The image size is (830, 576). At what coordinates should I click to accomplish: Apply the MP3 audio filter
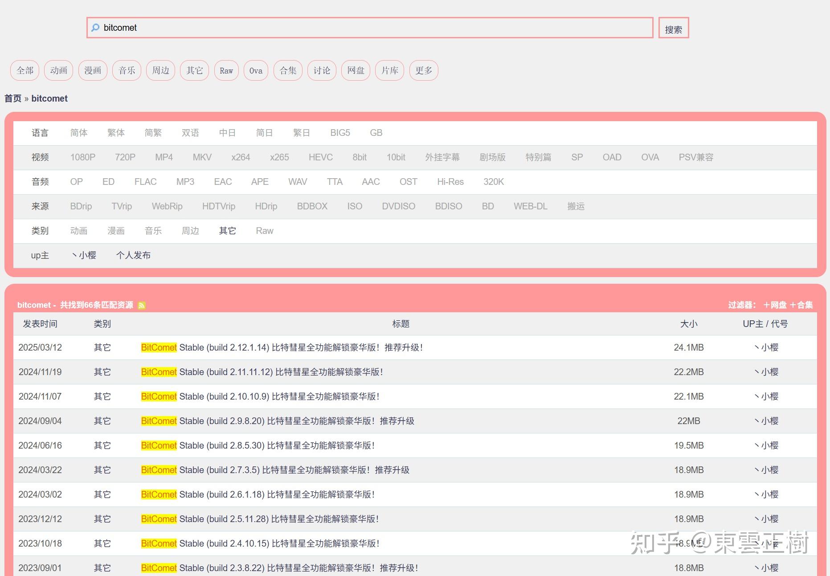coord(185,182)
